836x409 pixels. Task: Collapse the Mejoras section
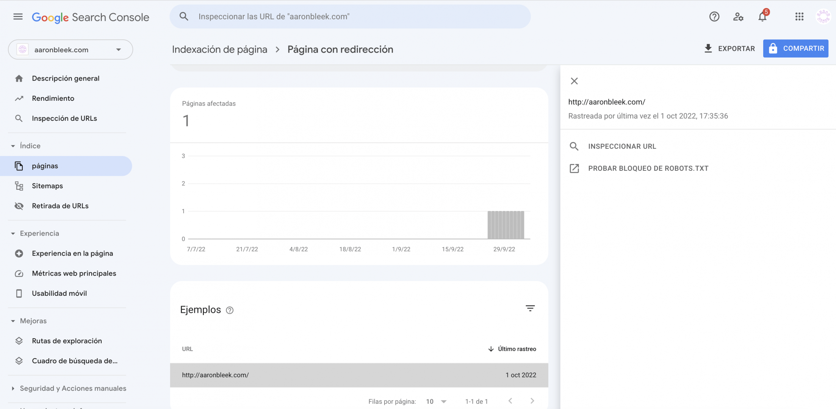(x=13, y=321)
